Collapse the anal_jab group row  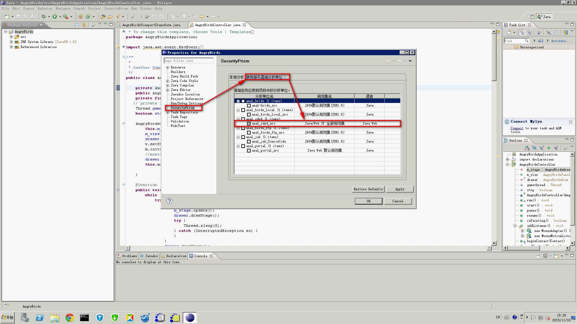pyautogui.click(x=238, y=137)
